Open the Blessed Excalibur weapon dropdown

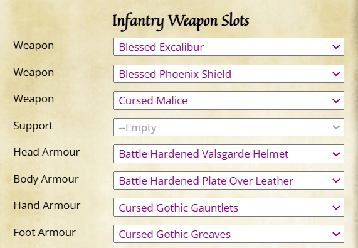pyautogui.click(x=229, y=47)
